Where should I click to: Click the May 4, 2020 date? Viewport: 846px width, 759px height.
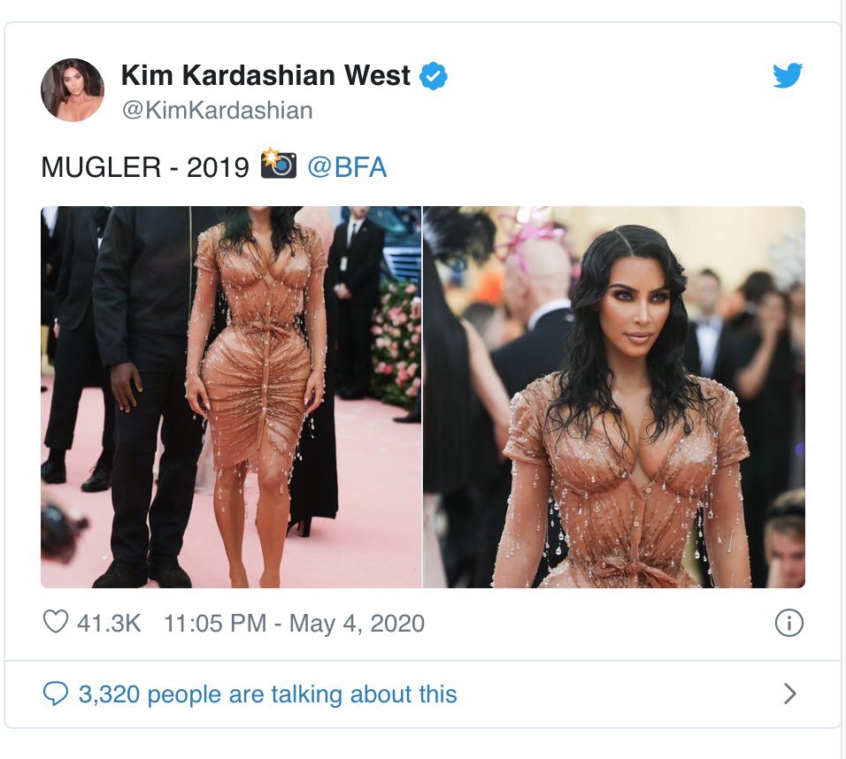tap(357, 624)
